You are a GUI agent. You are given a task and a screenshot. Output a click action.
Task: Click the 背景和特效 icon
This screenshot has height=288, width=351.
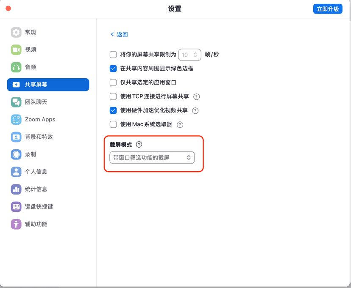point(16,137)
